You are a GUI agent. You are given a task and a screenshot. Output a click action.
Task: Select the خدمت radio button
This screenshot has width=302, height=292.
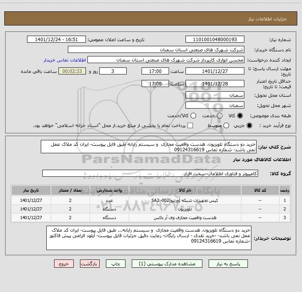pyautogui.click(x=220, y=116)
